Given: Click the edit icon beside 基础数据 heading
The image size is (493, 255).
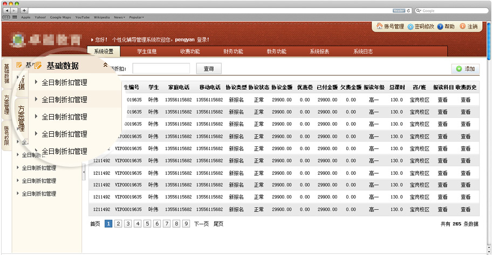Looking at the screenshot, I should tap(38, 66).
